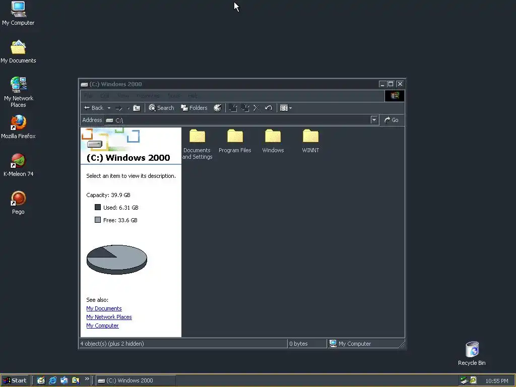Follow the My Documents link
The width and height of the screenshot is (516, 387).
[x=104, y=308]
